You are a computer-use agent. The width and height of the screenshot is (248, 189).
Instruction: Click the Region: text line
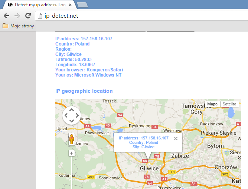point(63,49)
